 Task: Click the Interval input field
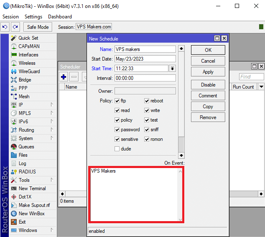click(x=145, y=78)
